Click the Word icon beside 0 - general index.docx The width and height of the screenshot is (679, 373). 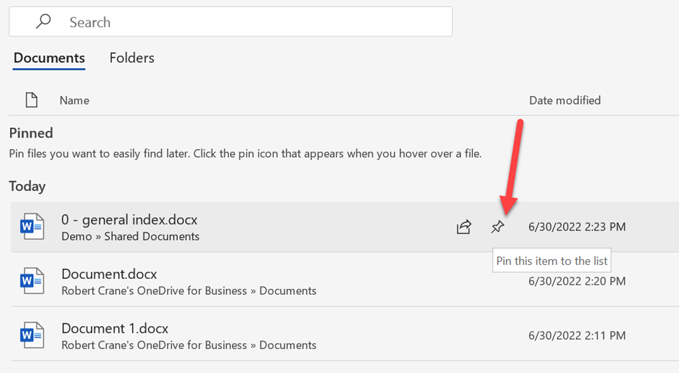pyautogui.click(x=32, y=227)
